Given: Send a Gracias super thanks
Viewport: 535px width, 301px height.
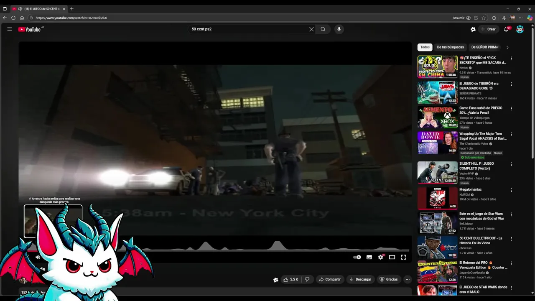Looking at the screenshot, I should click(x=389, y=279).
